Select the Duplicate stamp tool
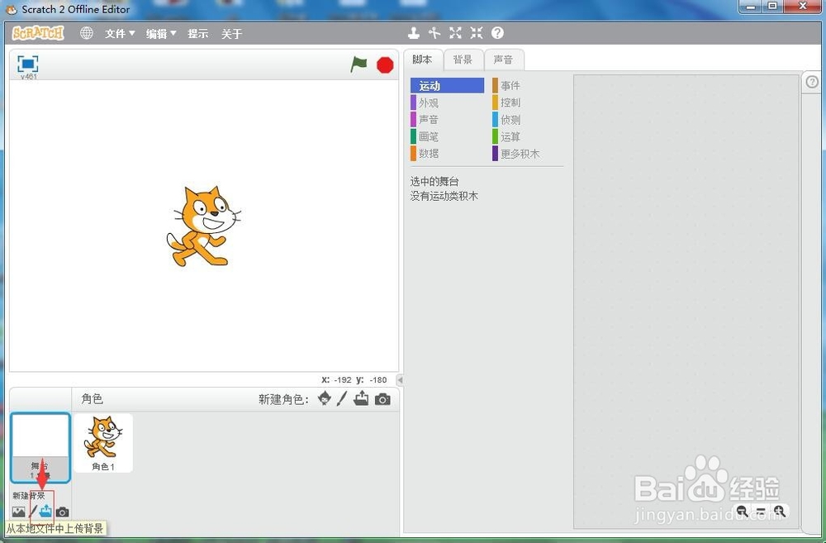Screen dimensions: 826x543 point(414,33)
